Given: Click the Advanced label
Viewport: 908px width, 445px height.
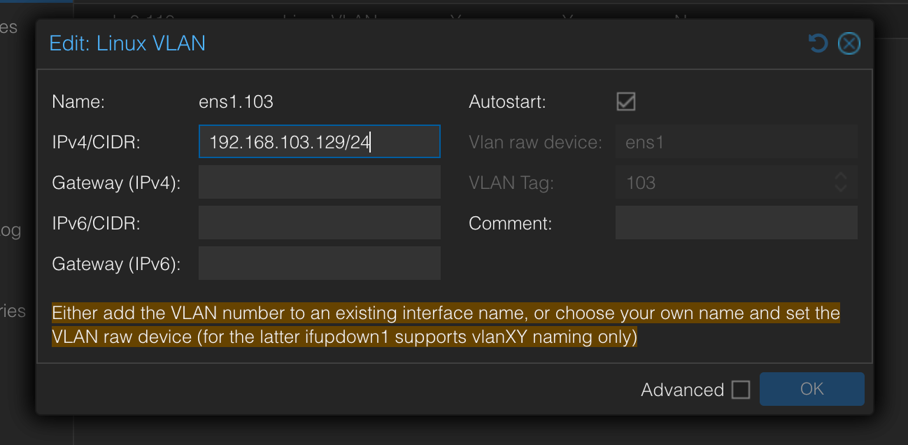Looking at the screenshot, I should (x=682, y=390).
